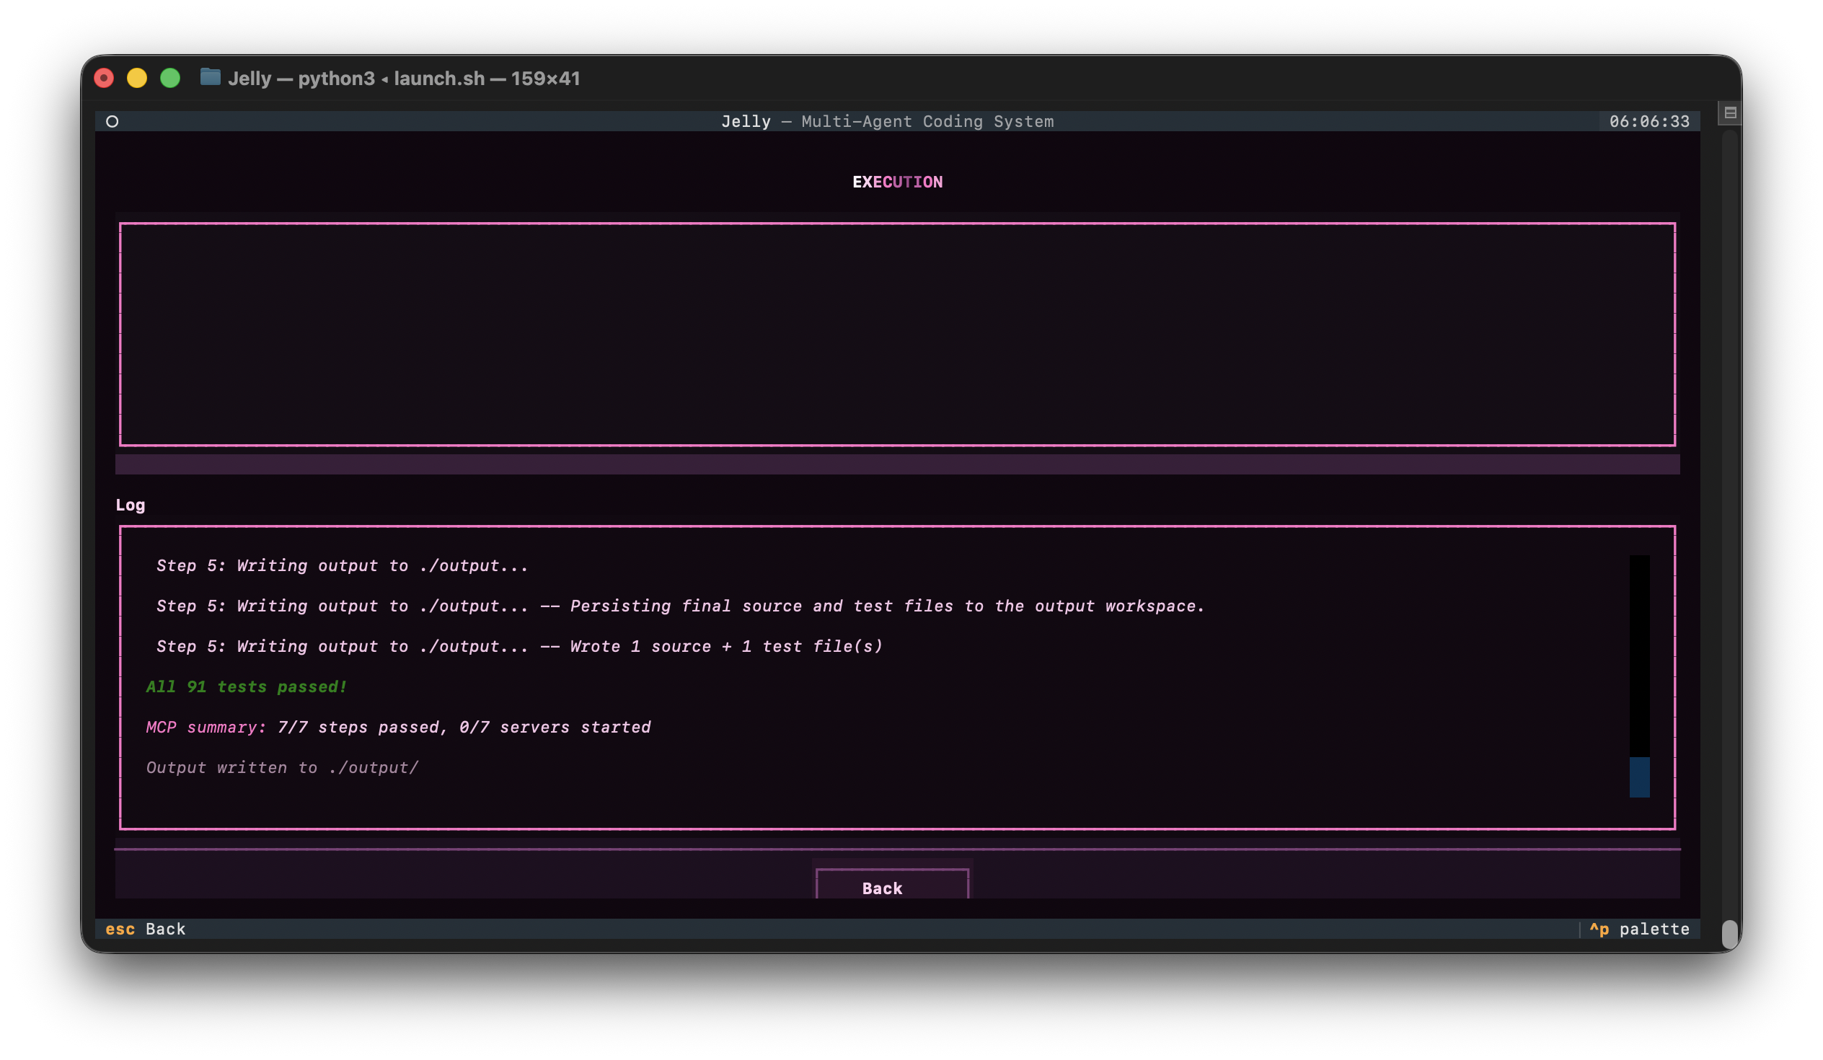Click the split pane icon at top right
Image resolution: width=1823 pixels, height=1060 pixels.
pyautogui.click(x=1730, y=113)
